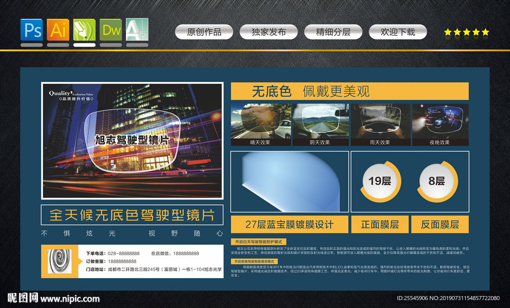This screenshot has width=510, height=308.
Task: Click the spiral logo in contact card
Action: click(60, 261)
